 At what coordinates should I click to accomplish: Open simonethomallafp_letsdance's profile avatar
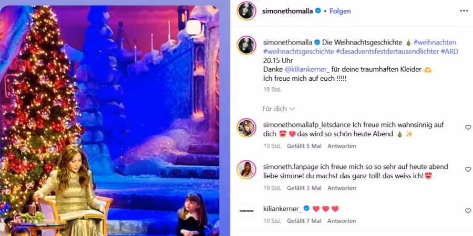coord(246,127)
